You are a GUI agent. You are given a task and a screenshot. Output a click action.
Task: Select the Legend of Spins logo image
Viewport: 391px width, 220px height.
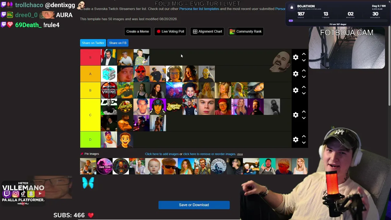click(174, 107)
